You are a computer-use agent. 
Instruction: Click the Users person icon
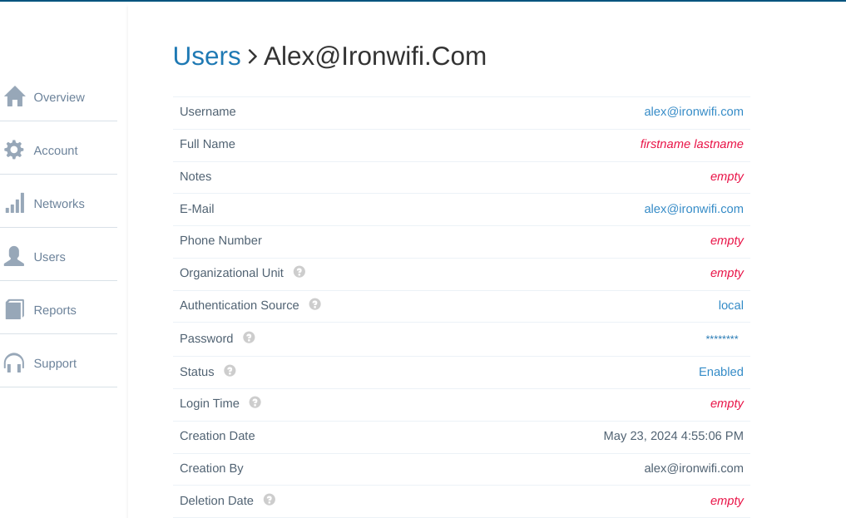[x=14, y=256]
